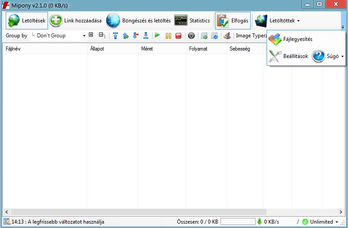Sort by Méret column header

(162, 49)
